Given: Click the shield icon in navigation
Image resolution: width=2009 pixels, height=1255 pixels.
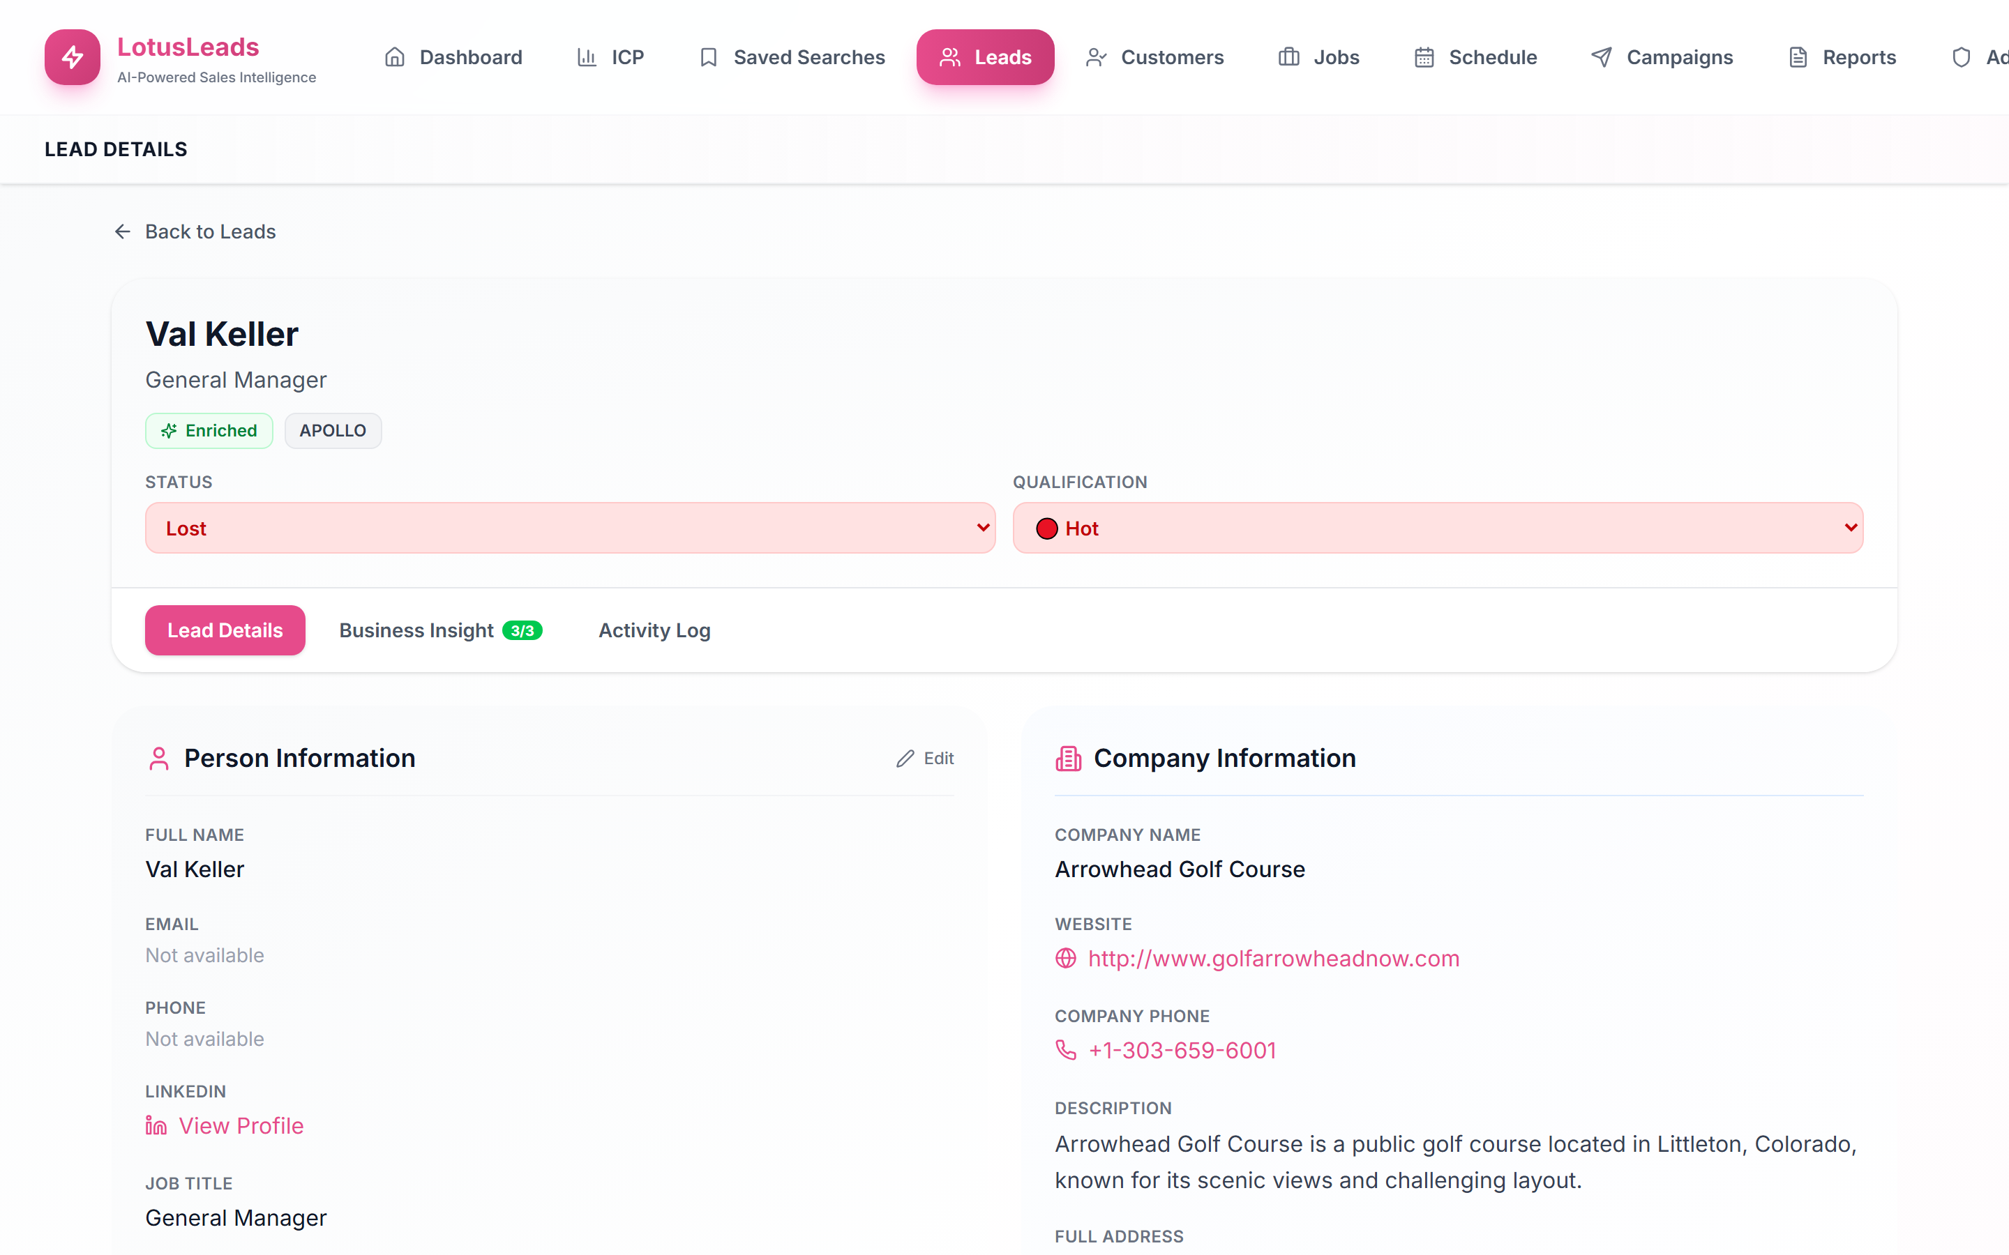Looking at the screenshot, I should (1962, 57).
